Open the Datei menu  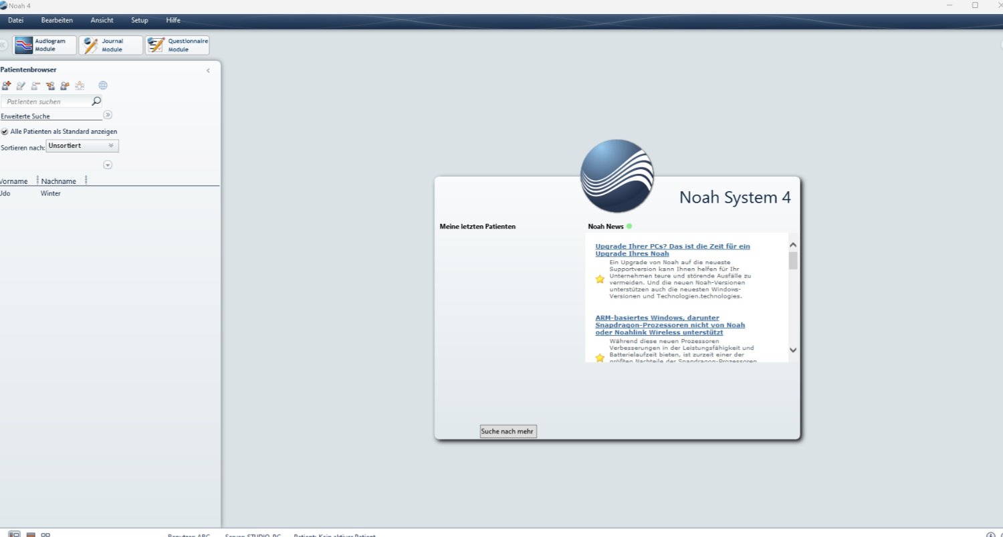point(15,21)
